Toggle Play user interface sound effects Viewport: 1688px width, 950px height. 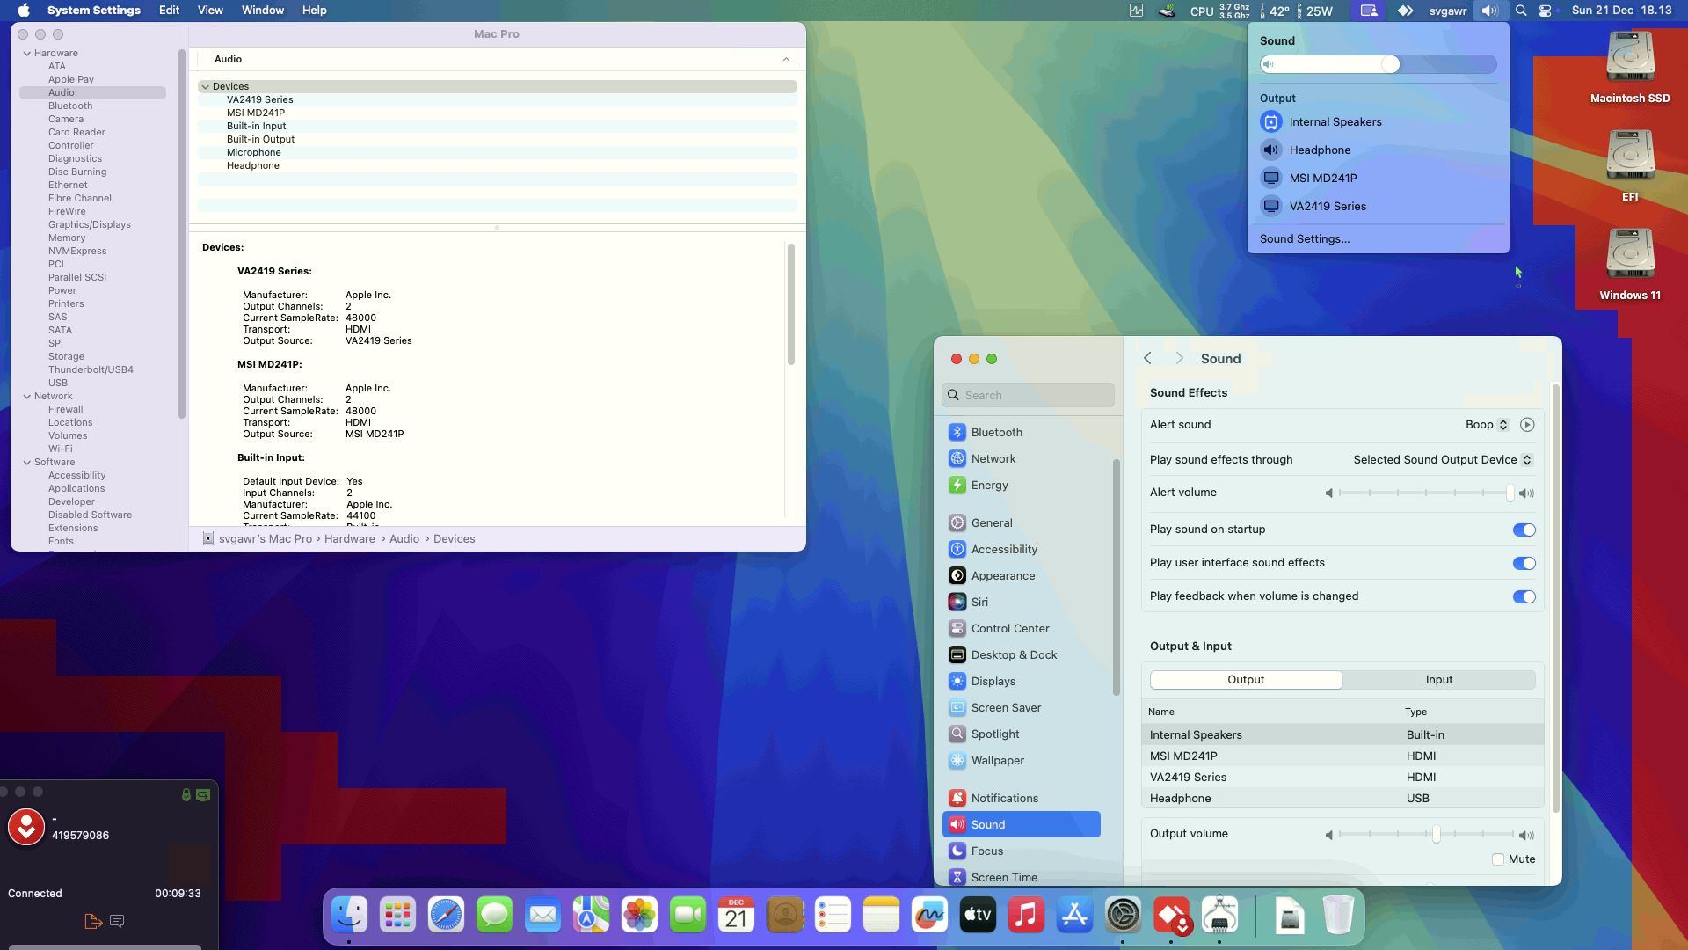click(1524, 563)
